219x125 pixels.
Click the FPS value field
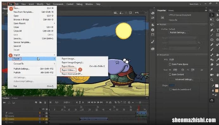[172, 60]
